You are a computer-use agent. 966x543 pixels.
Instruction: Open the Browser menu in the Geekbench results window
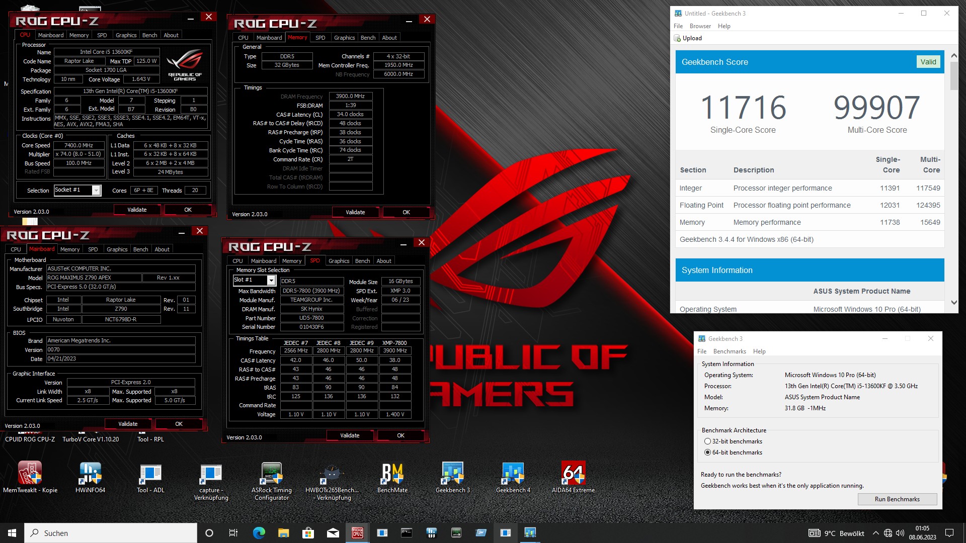700,26
